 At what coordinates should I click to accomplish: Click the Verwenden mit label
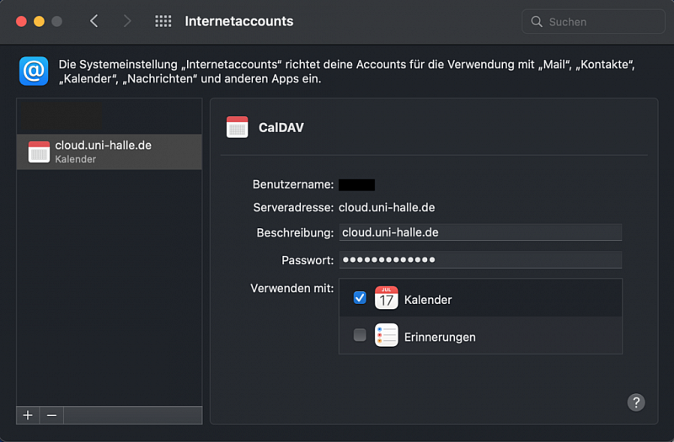[292, 288]
